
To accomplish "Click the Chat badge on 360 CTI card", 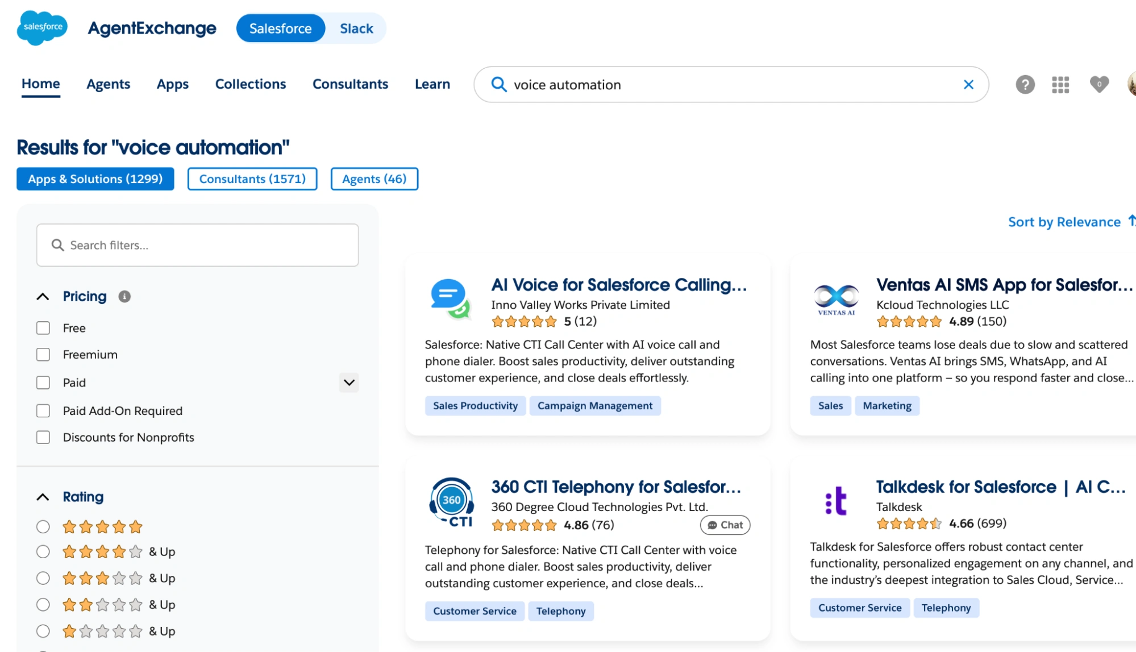I will [725, 525].
